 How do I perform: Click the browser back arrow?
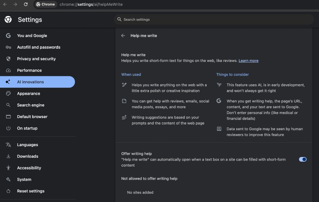coord(5,4)
